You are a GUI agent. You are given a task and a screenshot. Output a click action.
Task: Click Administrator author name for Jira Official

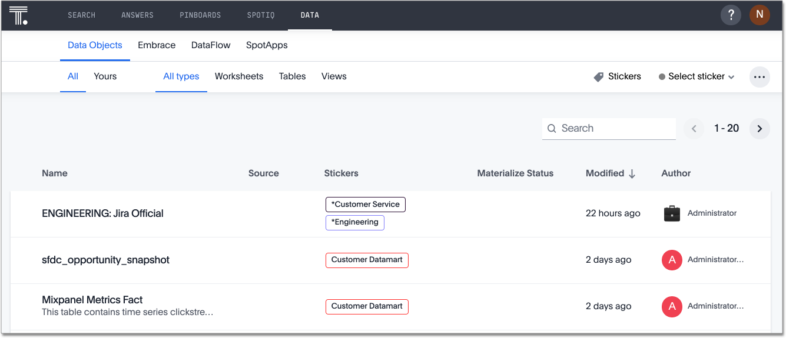[x=712, y=213]
